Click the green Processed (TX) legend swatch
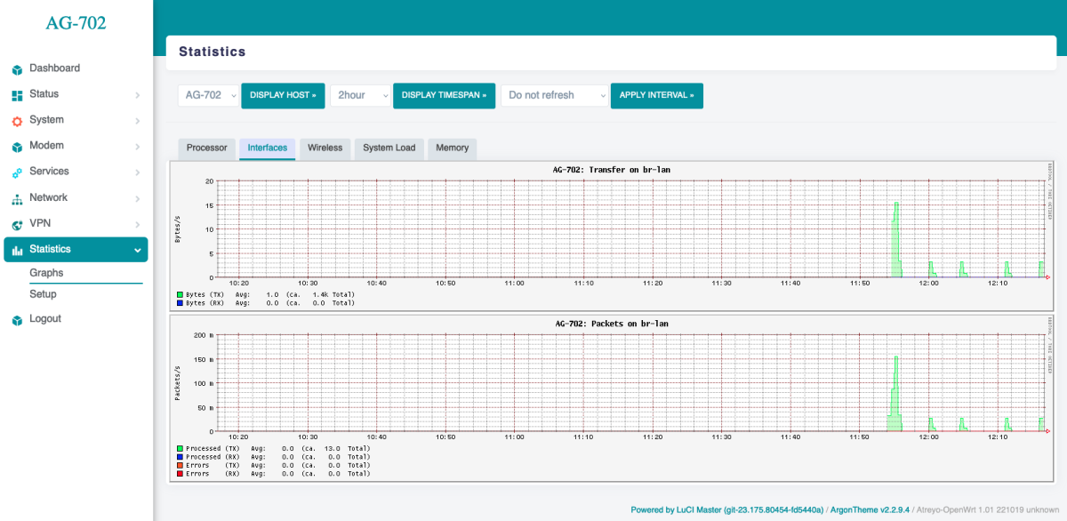Screen dimensions: 1067x521 tap(180, 448)
